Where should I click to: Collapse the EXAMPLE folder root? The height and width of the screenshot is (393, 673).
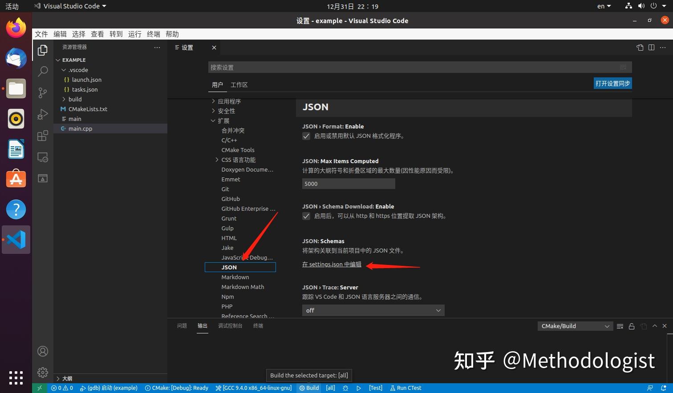coord(58,60)
